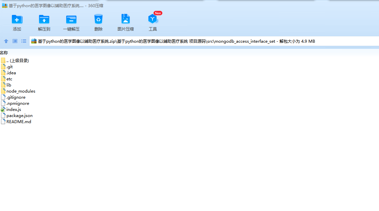This screenshot has height=211, width=379.
Task: Select the .npmignore file
Action: pos(15,103)
